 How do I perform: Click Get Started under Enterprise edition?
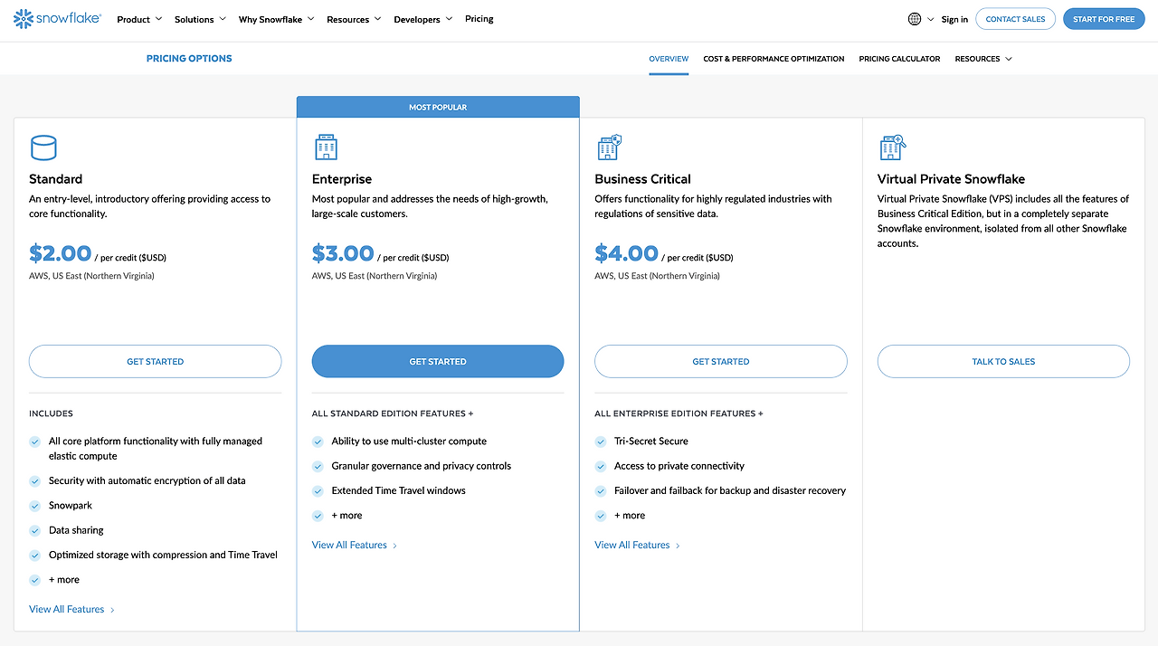[x=438, y=361]
